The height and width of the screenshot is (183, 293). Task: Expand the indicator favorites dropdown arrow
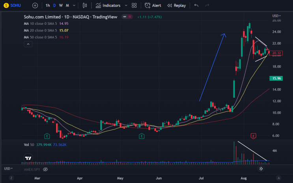[126, 6]
